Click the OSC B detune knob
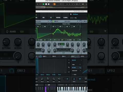Image resolution: width=123 pixels, height=92 pixels. click(x=67, y=44)
